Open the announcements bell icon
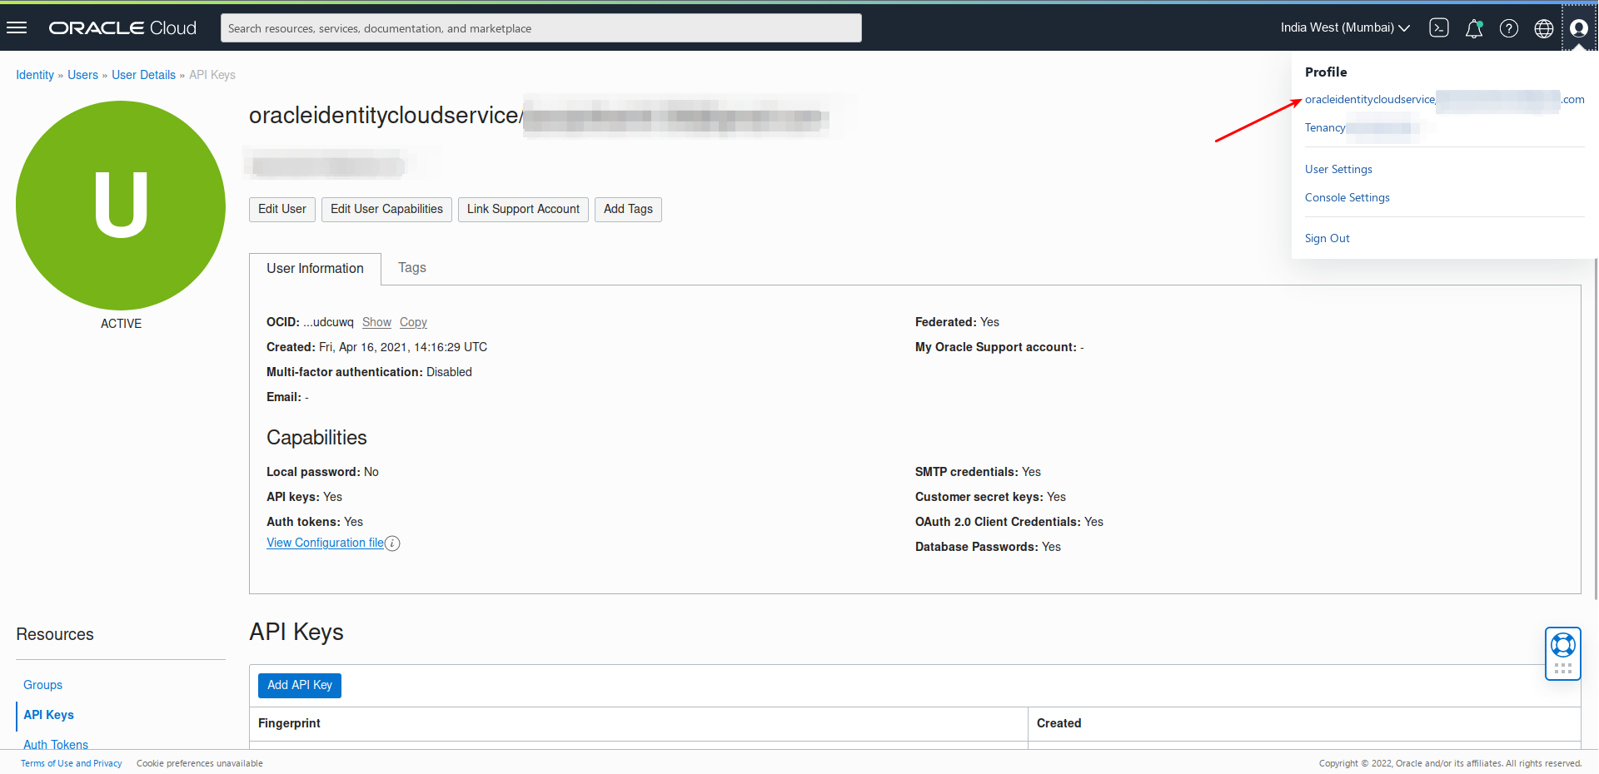This screenshot has width=1599, height=774. (1474, 28)
